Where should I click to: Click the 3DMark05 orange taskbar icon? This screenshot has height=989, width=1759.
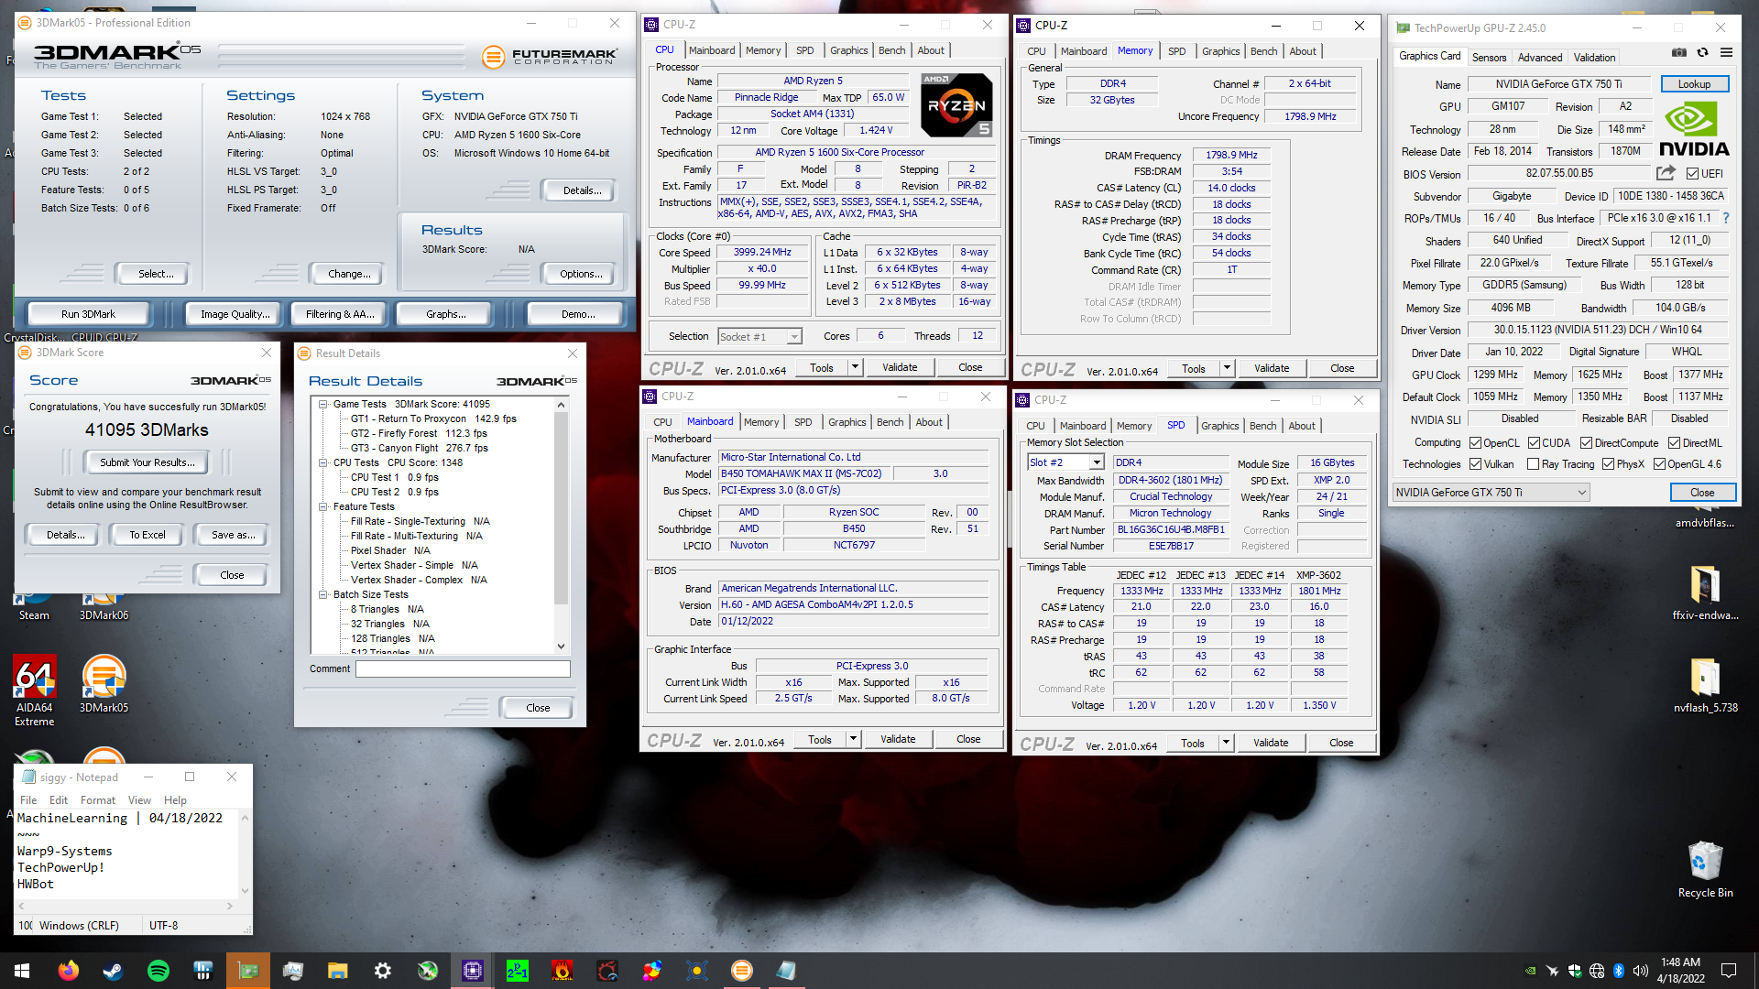tap(741, 971)
